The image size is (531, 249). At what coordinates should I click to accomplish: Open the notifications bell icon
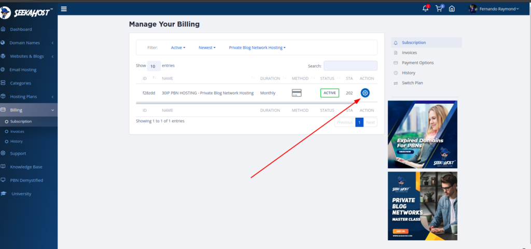(426, 8)
